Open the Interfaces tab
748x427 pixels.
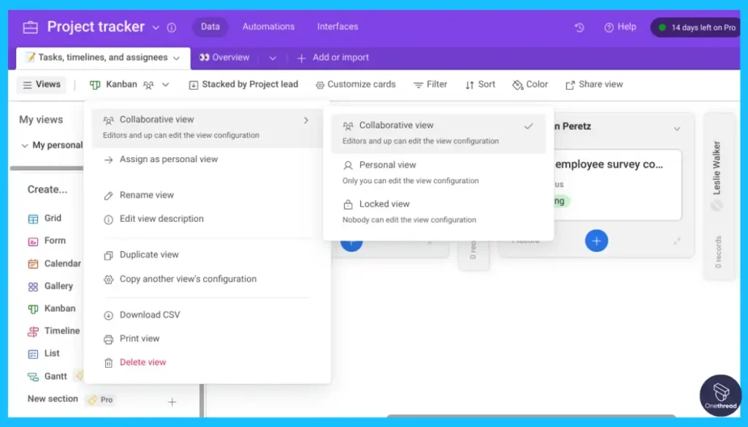[337, 27]
